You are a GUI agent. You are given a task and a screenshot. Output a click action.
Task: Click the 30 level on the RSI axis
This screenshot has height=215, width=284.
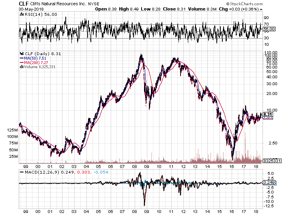pos(266,38)
